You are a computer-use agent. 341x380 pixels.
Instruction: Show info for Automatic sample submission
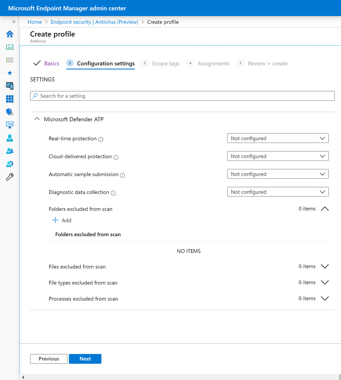[x=123, y=175]
